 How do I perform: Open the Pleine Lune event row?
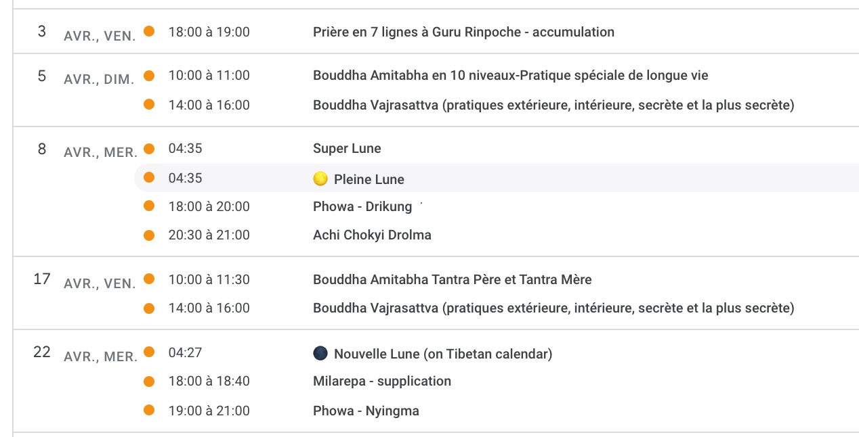[369, 179]
